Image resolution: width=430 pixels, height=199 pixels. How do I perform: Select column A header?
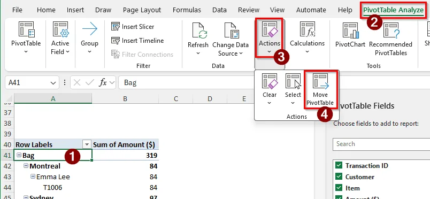[53, 98]
